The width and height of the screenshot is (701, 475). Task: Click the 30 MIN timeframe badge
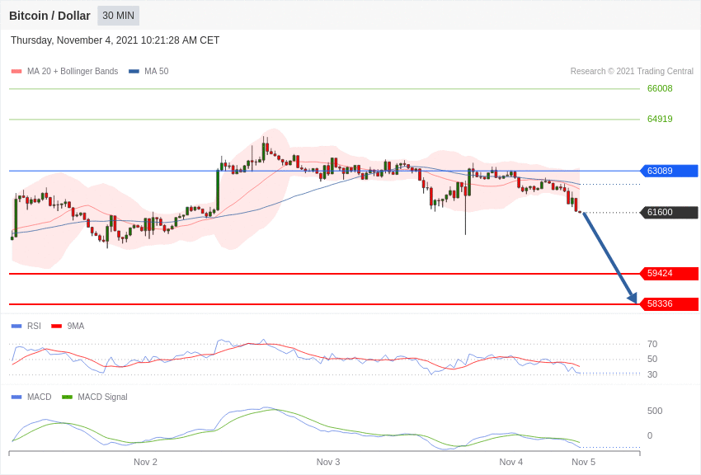119,16
